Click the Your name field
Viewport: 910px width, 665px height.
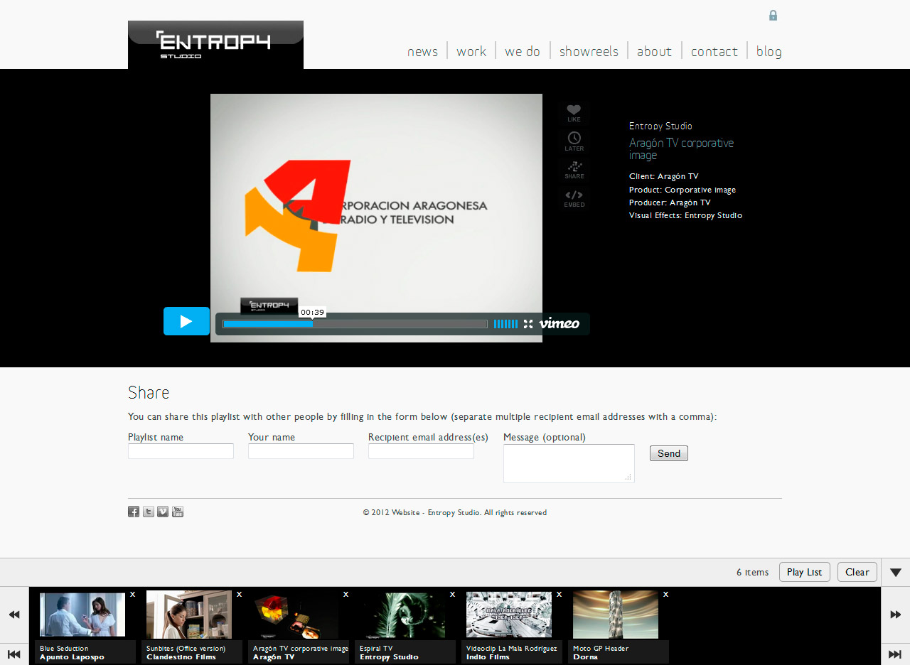pyautogui.click(x=301, y=451)
